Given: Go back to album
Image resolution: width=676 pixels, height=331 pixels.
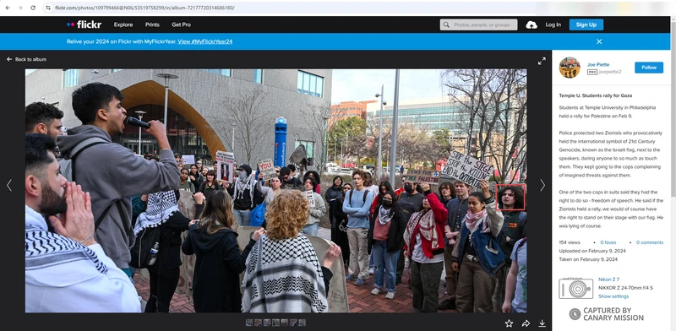Looking at the screenshot, I should tap(26, 59).
